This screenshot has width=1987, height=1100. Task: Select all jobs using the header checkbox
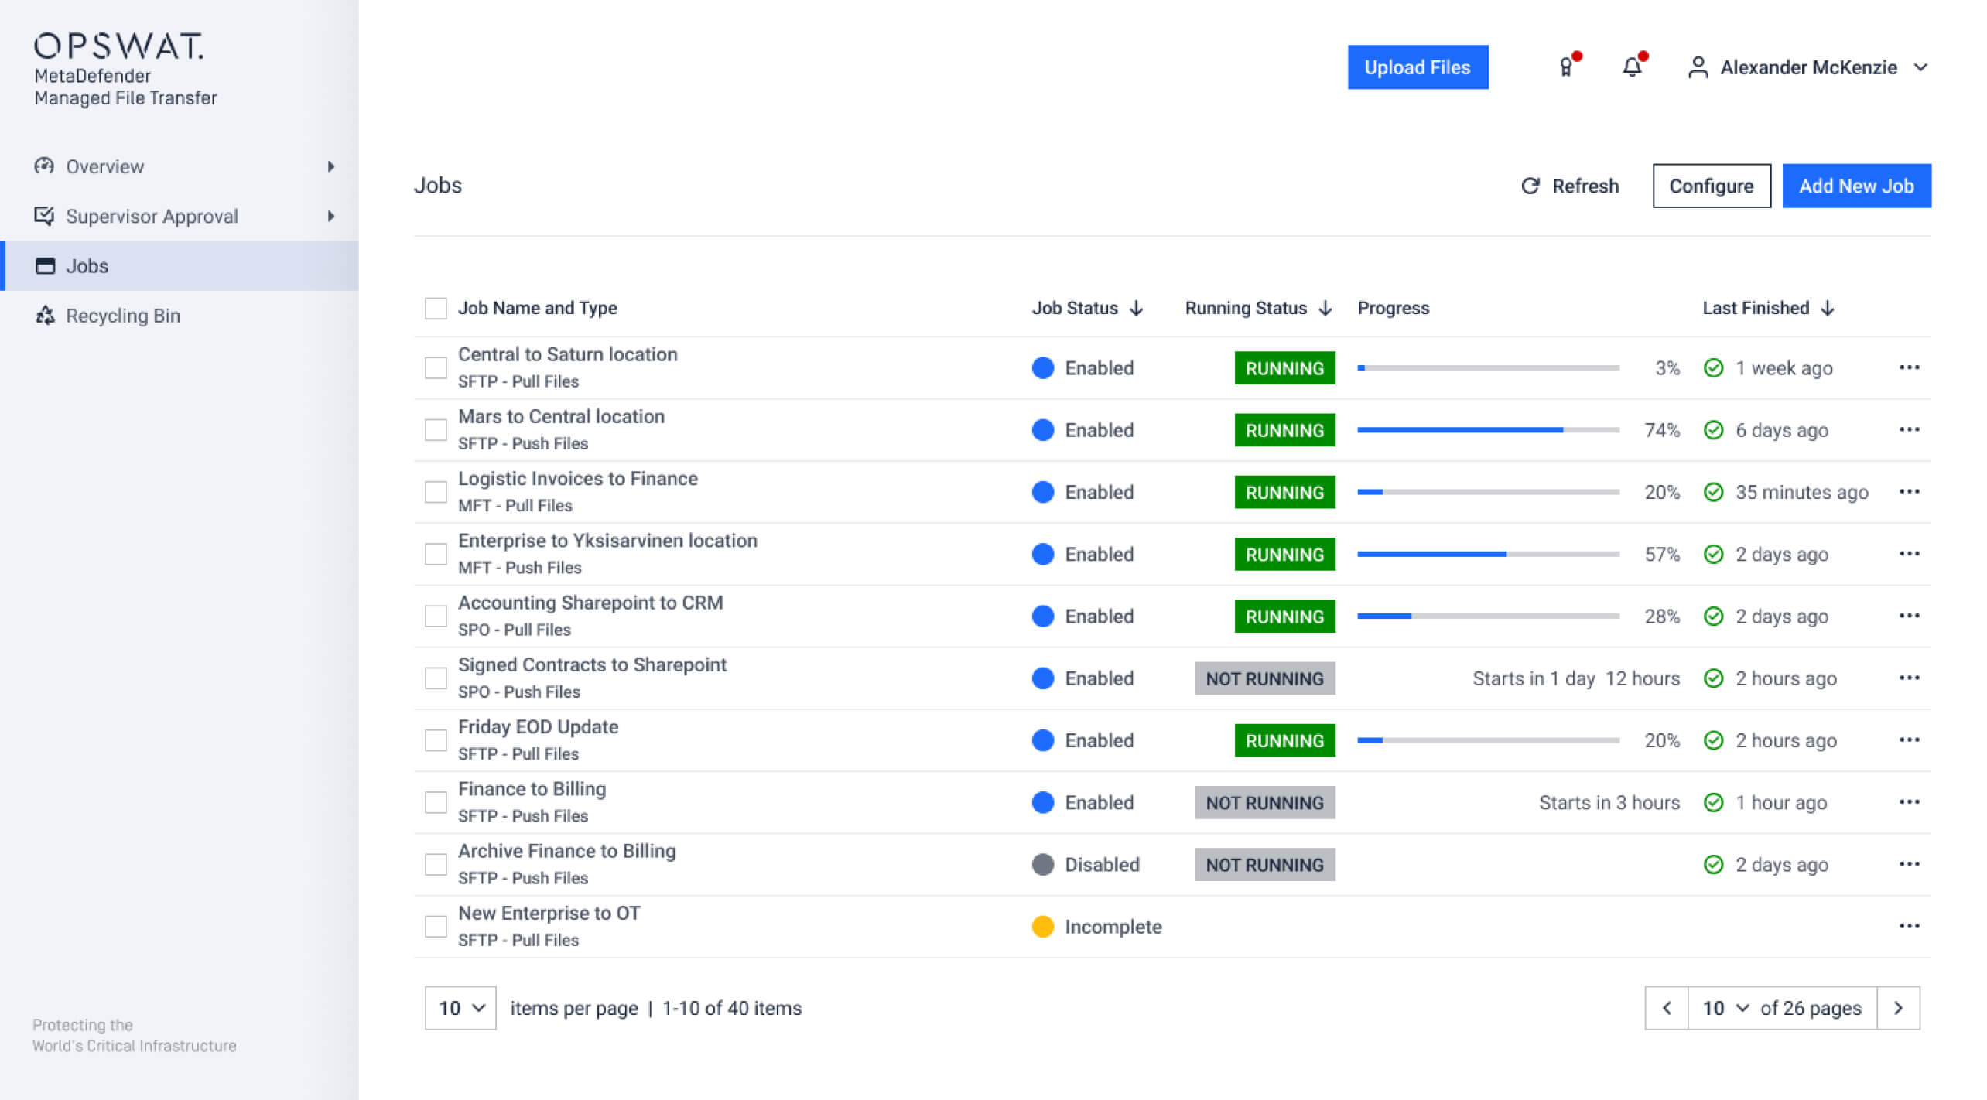(436, 308)
